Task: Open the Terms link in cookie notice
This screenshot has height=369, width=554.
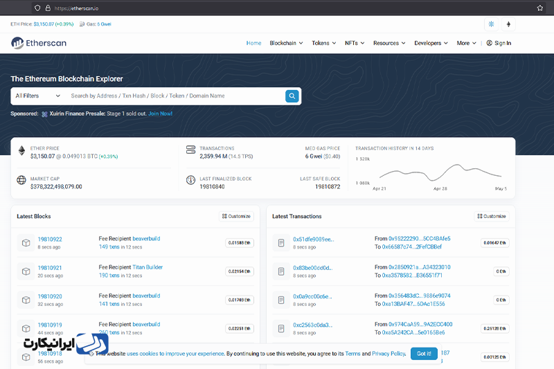Action: (x=352, y=354)
